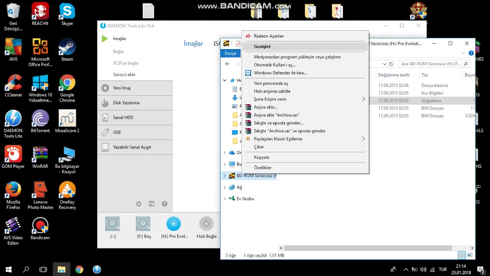Launch Skype from the desktop

coord(67,15)
